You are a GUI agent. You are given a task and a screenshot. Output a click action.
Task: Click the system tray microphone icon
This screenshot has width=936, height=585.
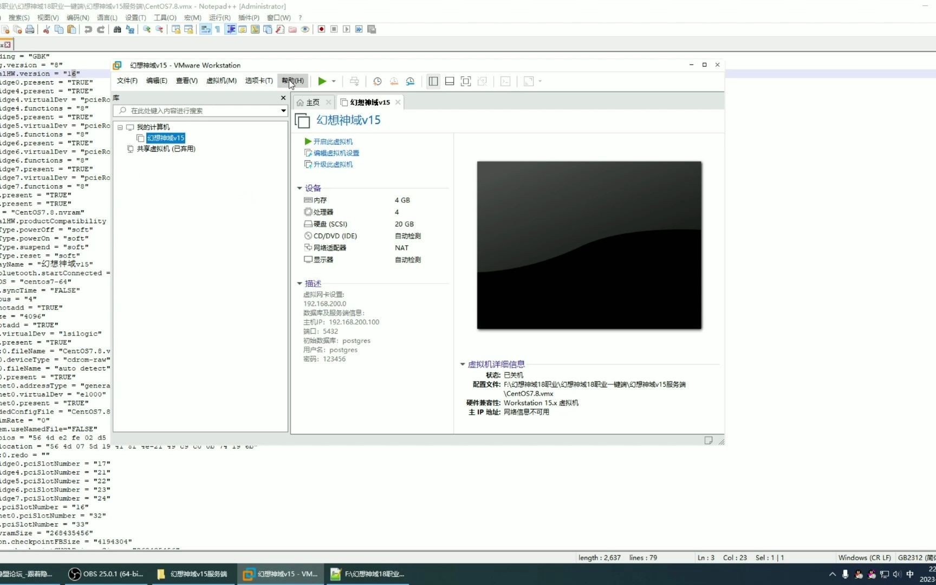click(845, 574)
